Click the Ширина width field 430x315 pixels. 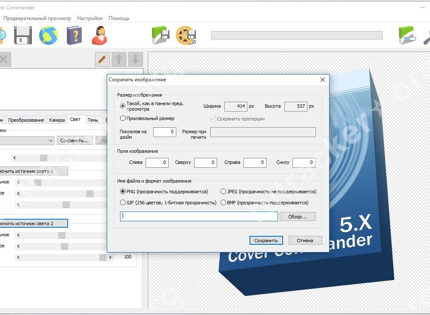(x=235, y=106)
